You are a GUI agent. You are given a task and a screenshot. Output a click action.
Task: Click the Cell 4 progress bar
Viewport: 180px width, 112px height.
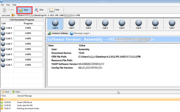(28, 49)
